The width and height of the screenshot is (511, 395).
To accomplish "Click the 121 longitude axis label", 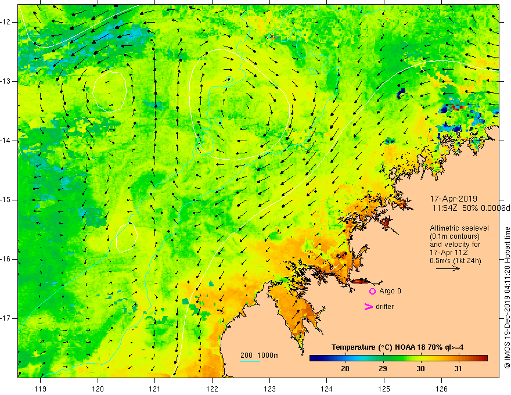I will [155, 389].
